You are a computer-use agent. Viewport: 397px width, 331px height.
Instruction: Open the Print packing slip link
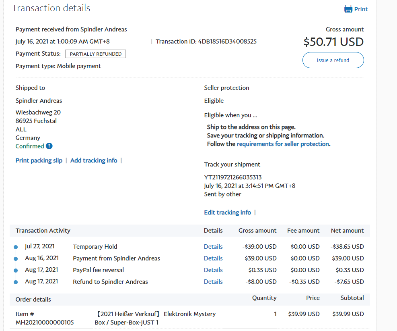[x=39, y=160]
